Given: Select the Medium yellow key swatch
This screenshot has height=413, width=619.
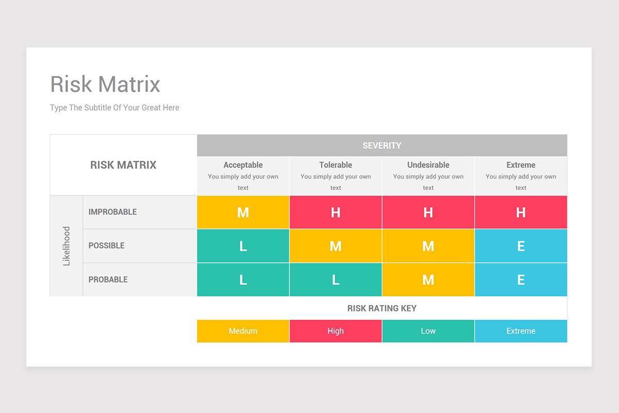Looking at the screenshot, I should (242, 331).
